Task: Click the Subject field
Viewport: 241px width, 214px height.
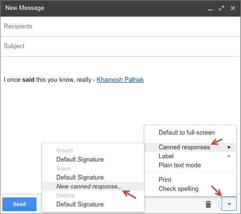Action: click(x=120, y=46)
